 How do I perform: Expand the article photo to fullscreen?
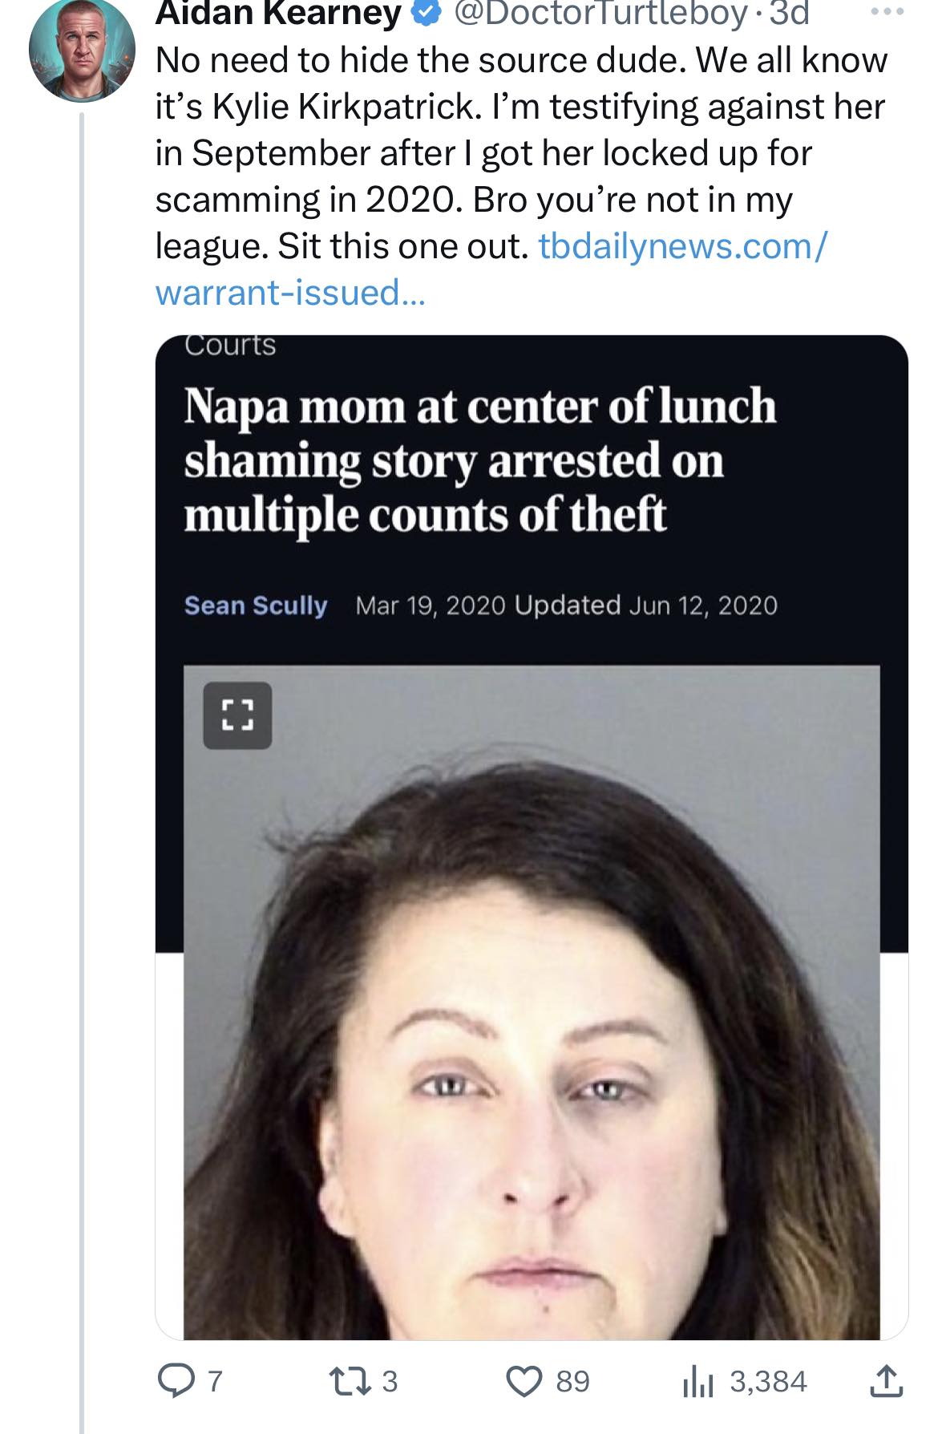click(237, 715)
